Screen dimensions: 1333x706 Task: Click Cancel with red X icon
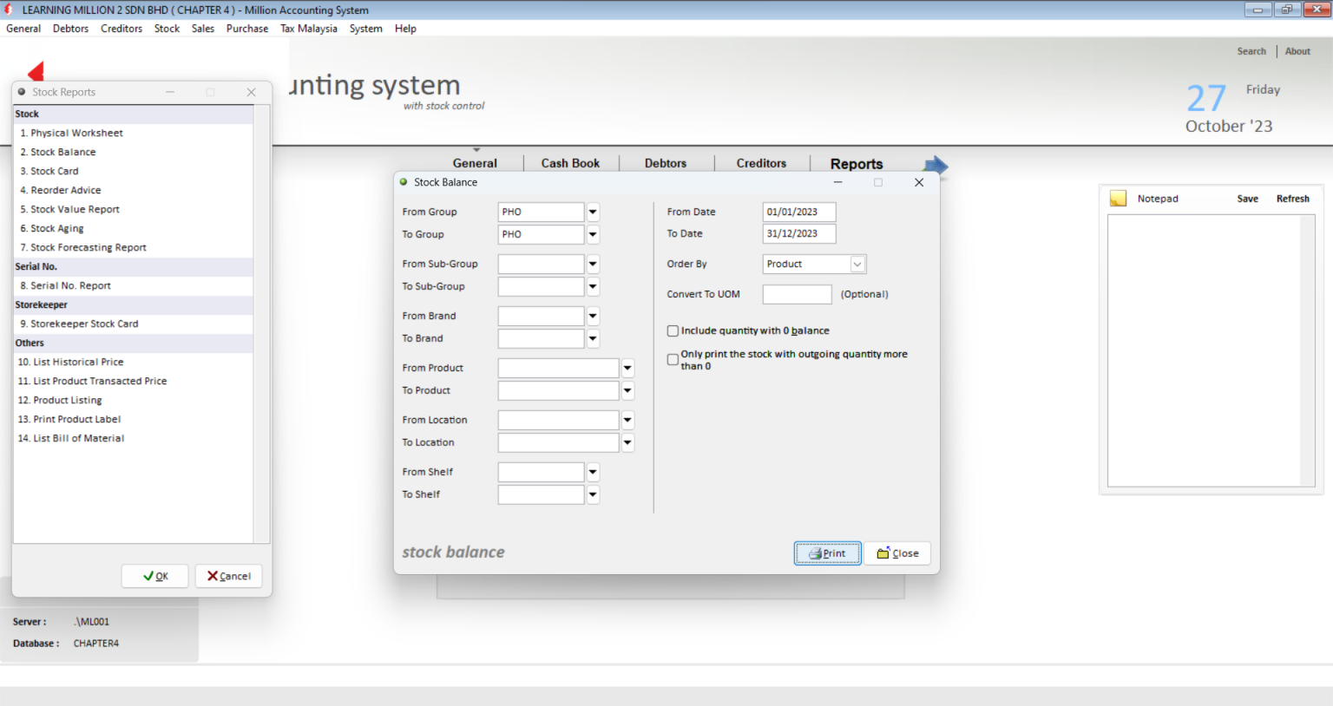pyautogui.click(x=229, y=576)
